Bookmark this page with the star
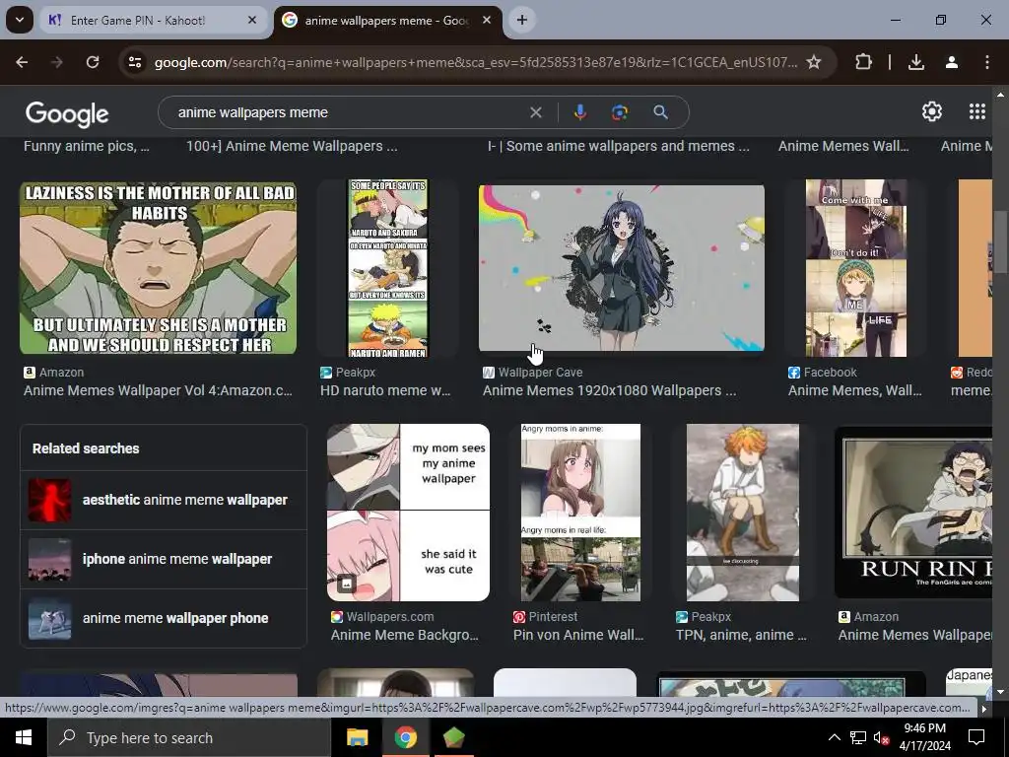The width and height of the screenshot is (1009, 757). [x=814, y=62]
